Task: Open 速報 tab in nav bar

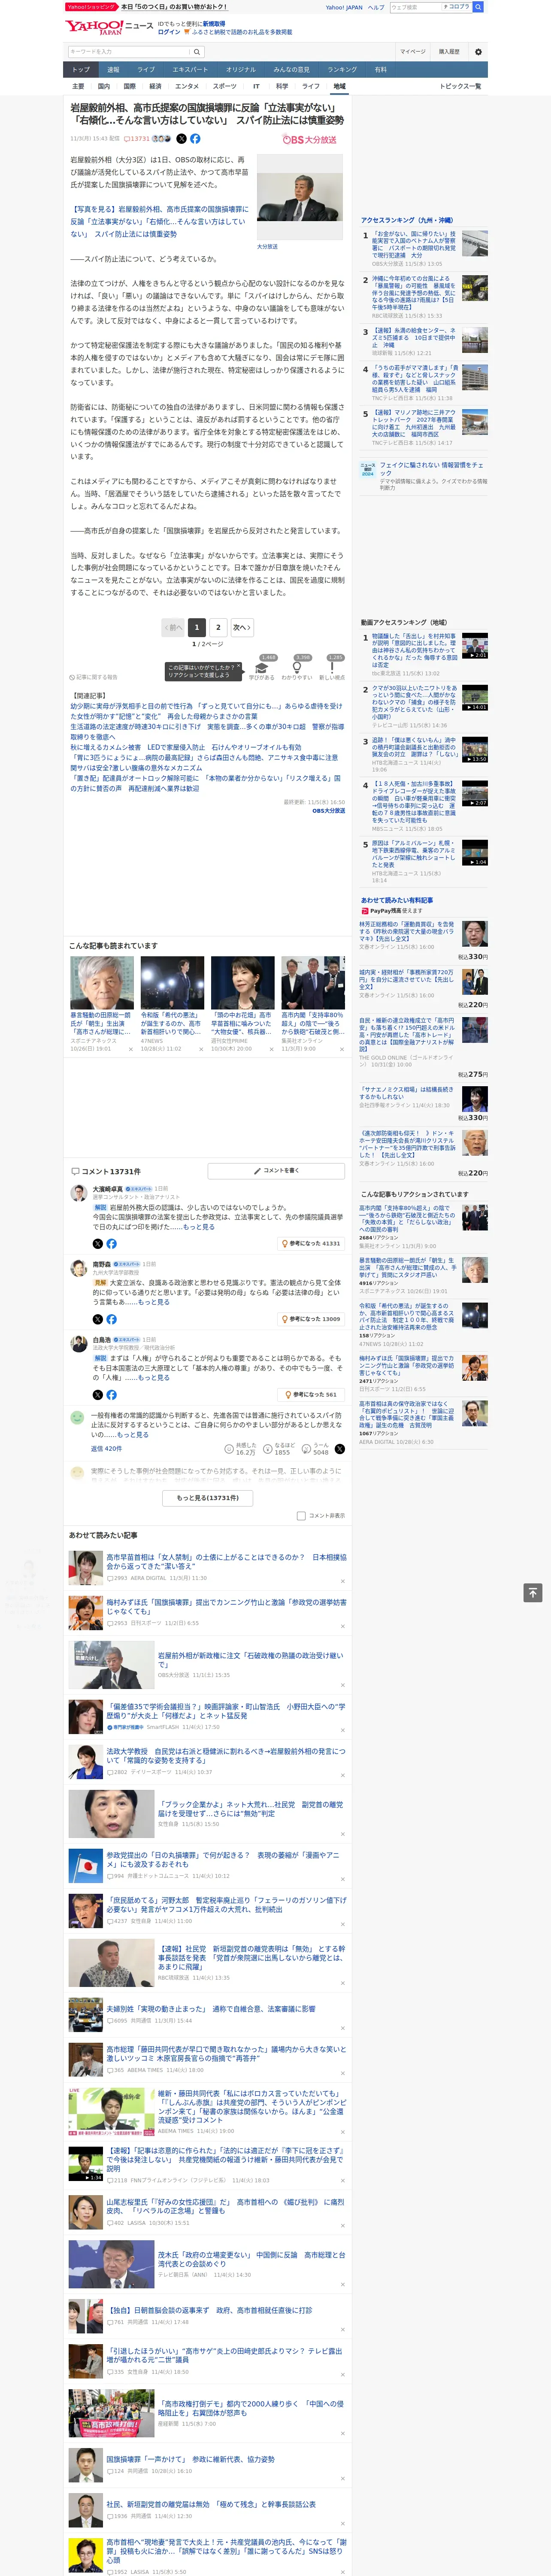Action: [113, 69]
